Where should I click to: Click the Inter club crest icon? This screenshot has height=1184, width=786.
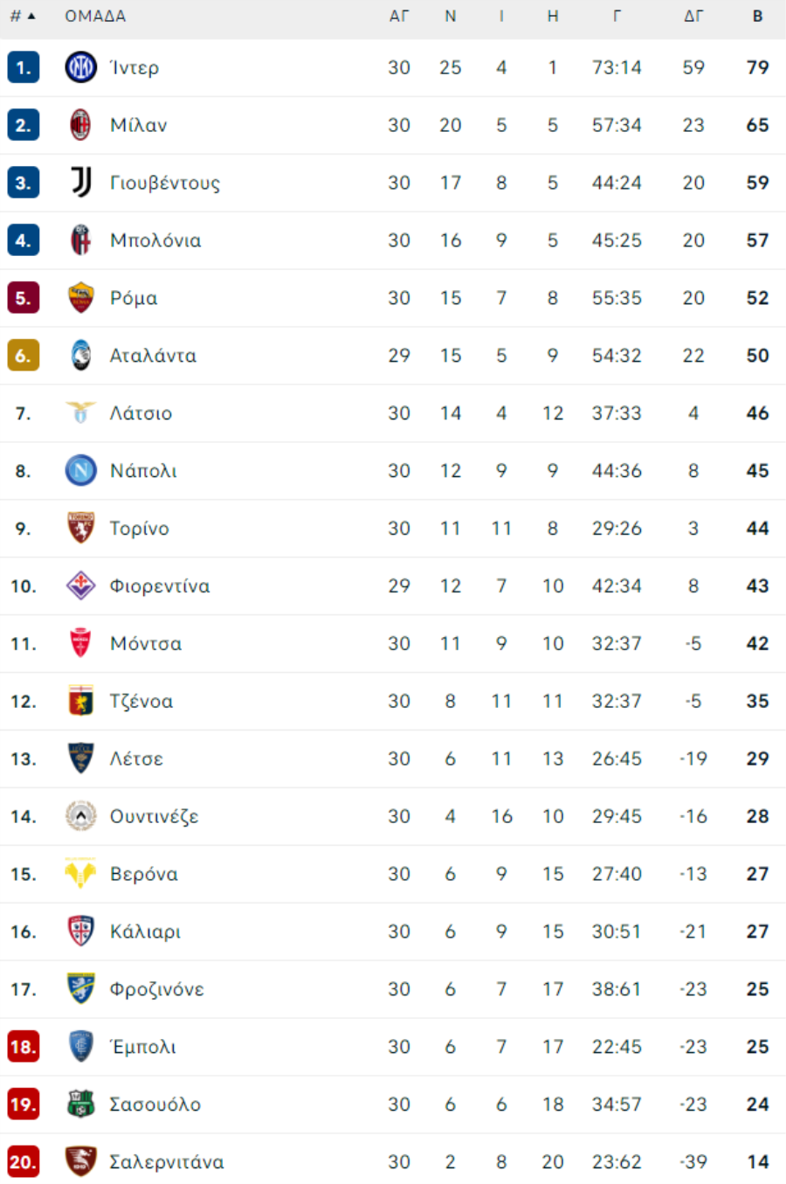tap(80, 67)
